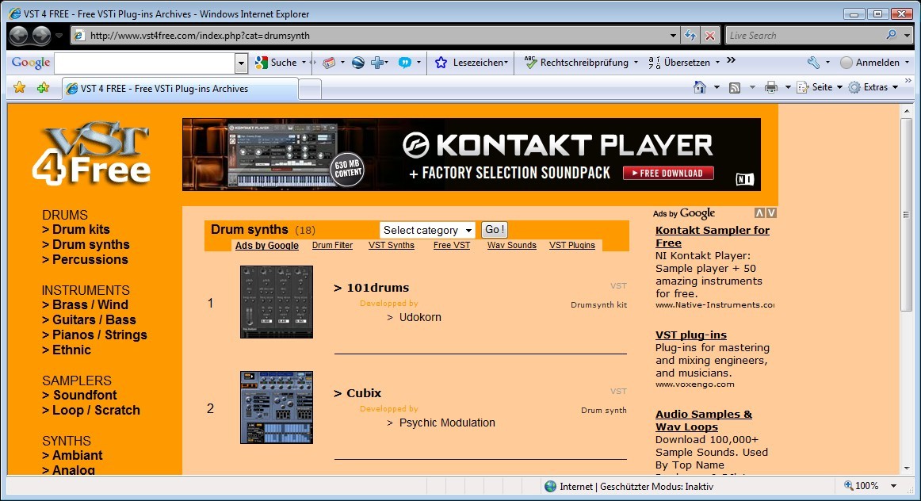Click the Drum Filter ad link

click(x=332, y=246)
